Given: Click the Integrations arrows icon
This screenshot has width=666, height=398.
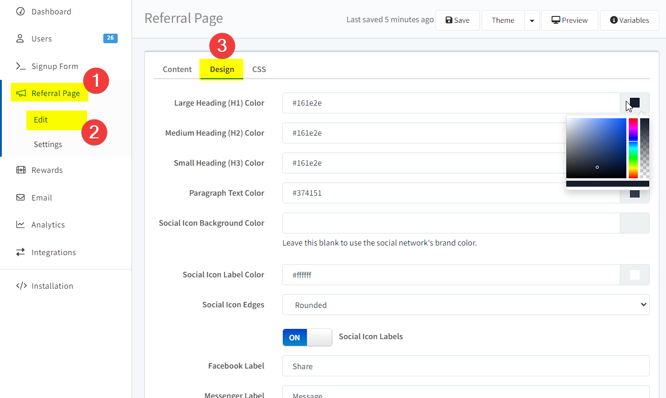Looking at the screenshot, I should 21,252.
